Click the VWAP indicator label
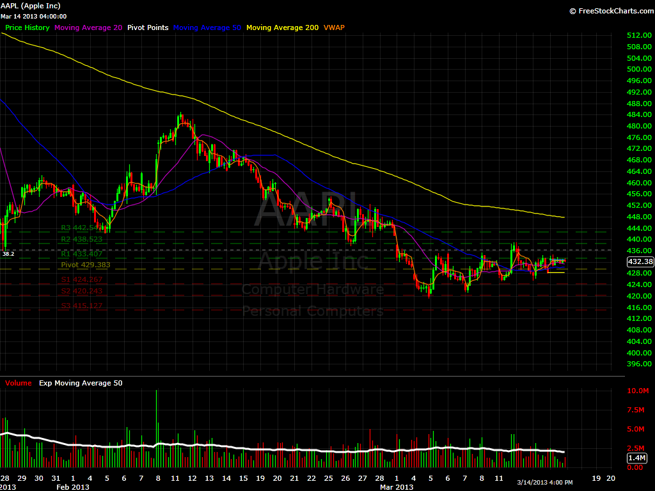The width and height of the screenshot is (655, 491). pyautogui.click(x=334, y=27)
